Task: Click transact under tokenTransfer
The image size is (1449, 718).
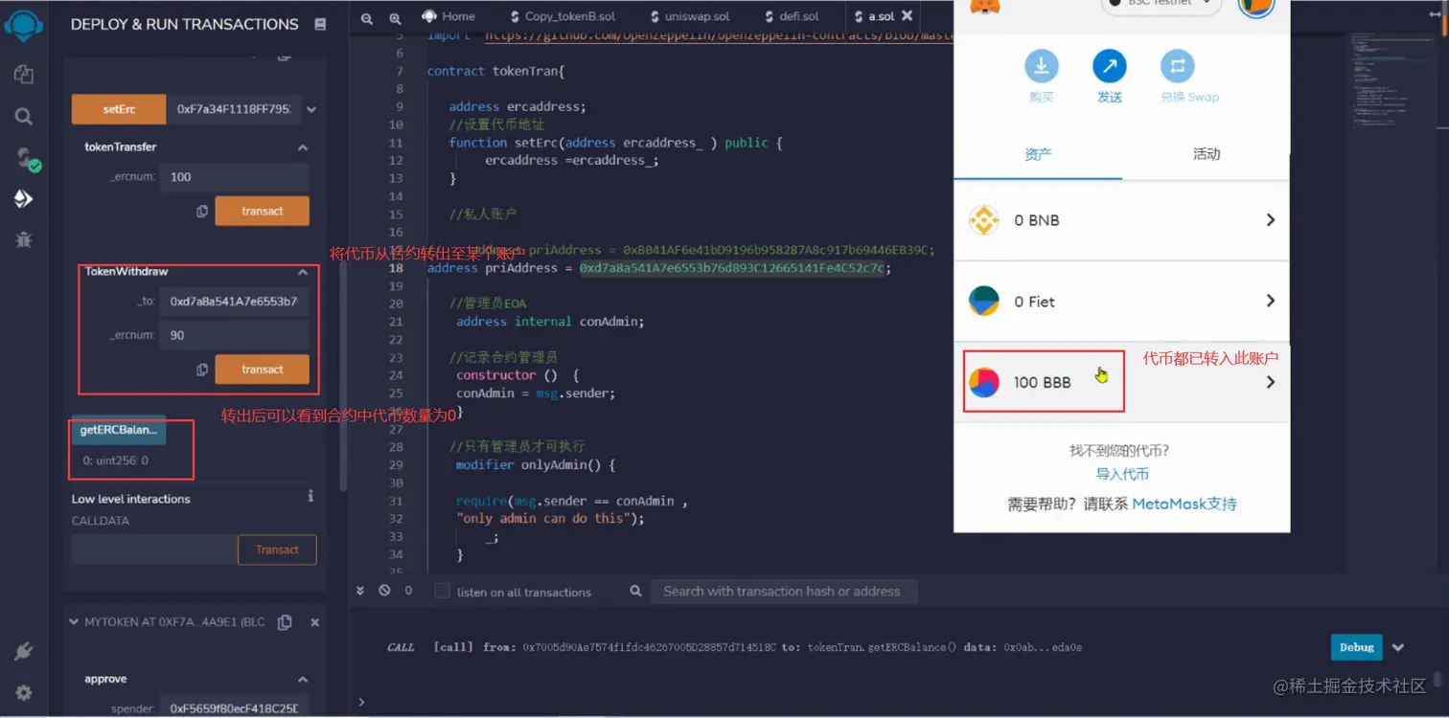Action: coord(262,211)
